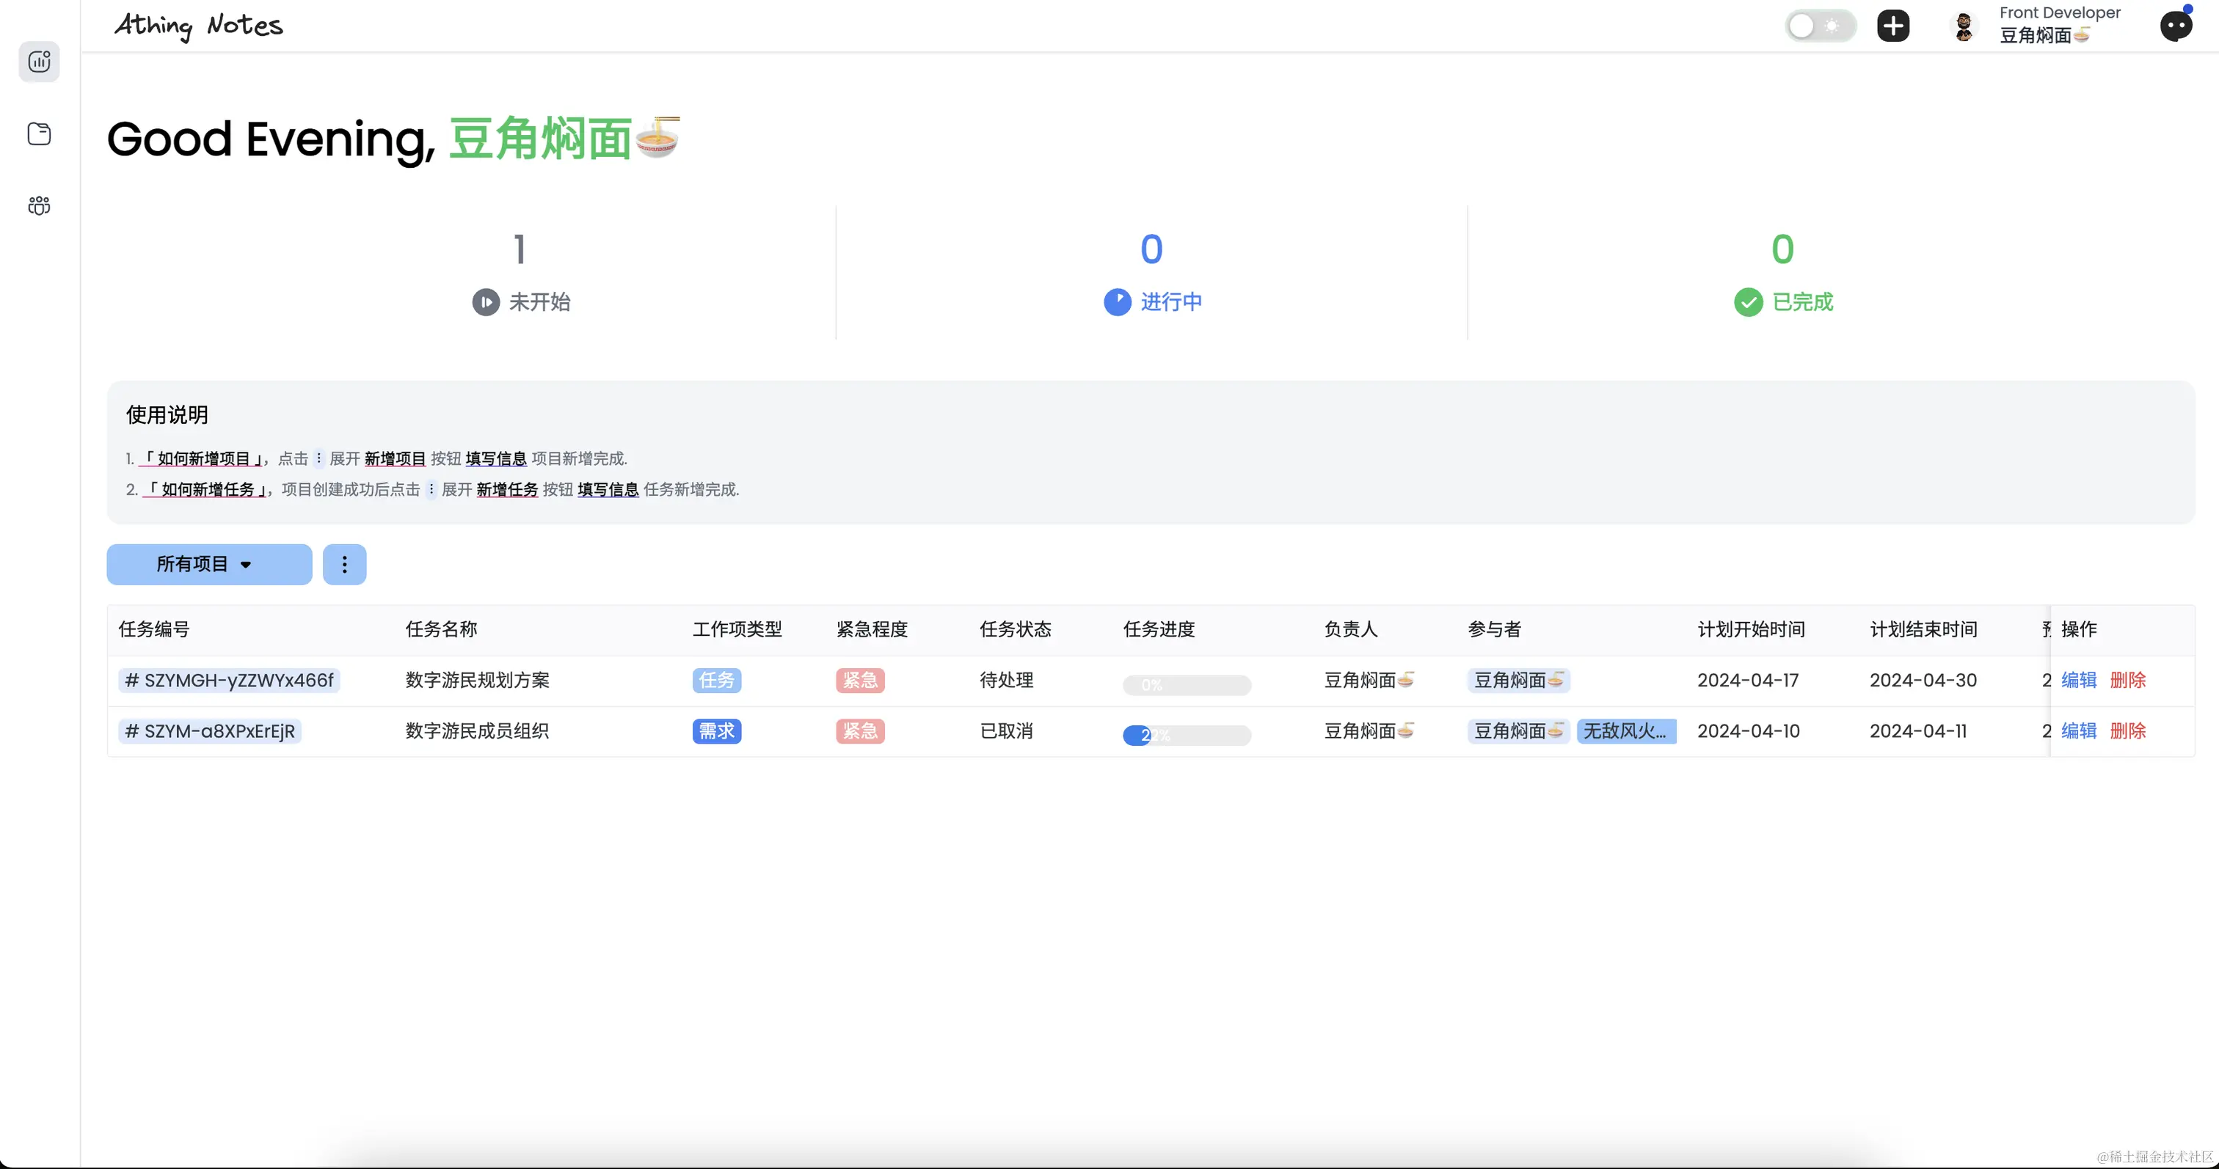Click 新增任务 in usage instructions
This screenshot has height=1169, width=2219.
[507, 489]
